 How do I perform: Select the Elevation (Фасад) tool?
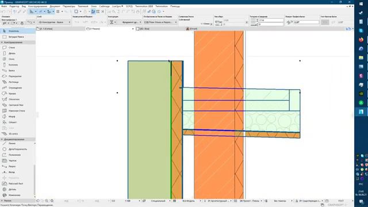click(17, 172)
